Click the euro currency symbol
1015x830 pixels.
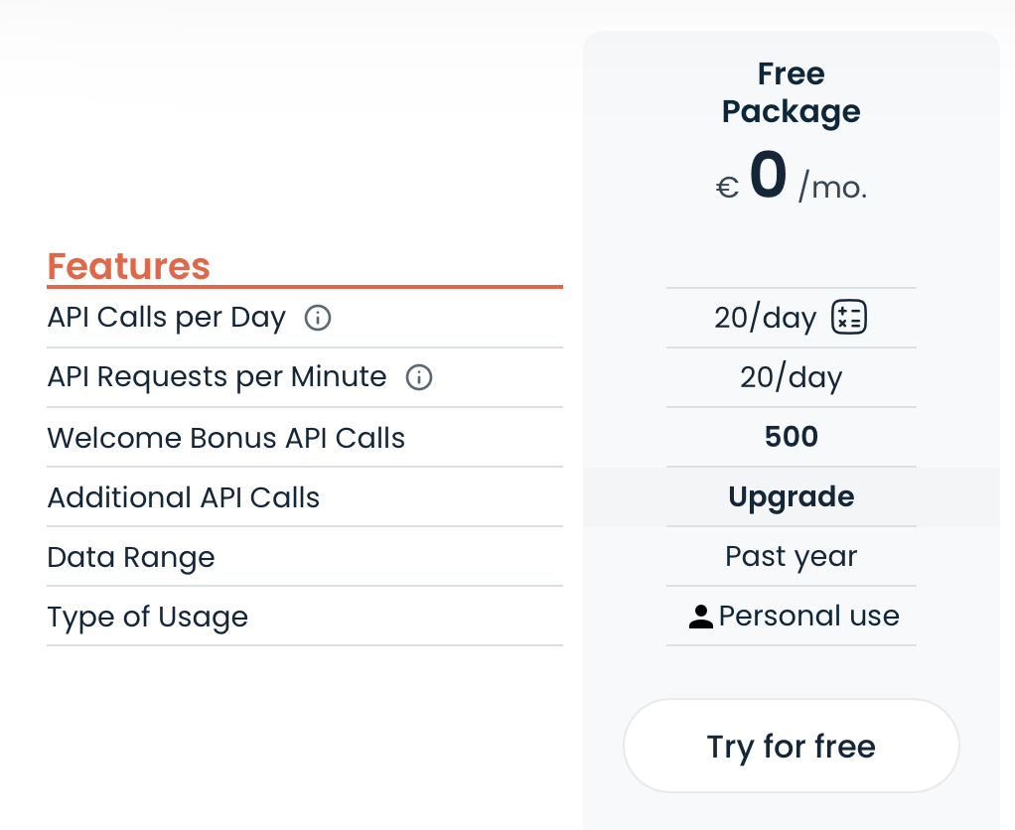(728, 187)
